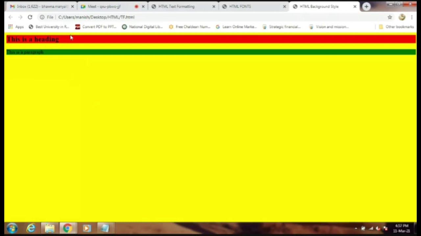Open the Chrome profile avatar
The width and height of the screenshot is (421, 236).
coord(402,17)
